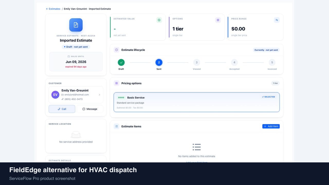Call the customer Emily Van-Greunint
Screen dimensions: 329x185
pos(62,109)
